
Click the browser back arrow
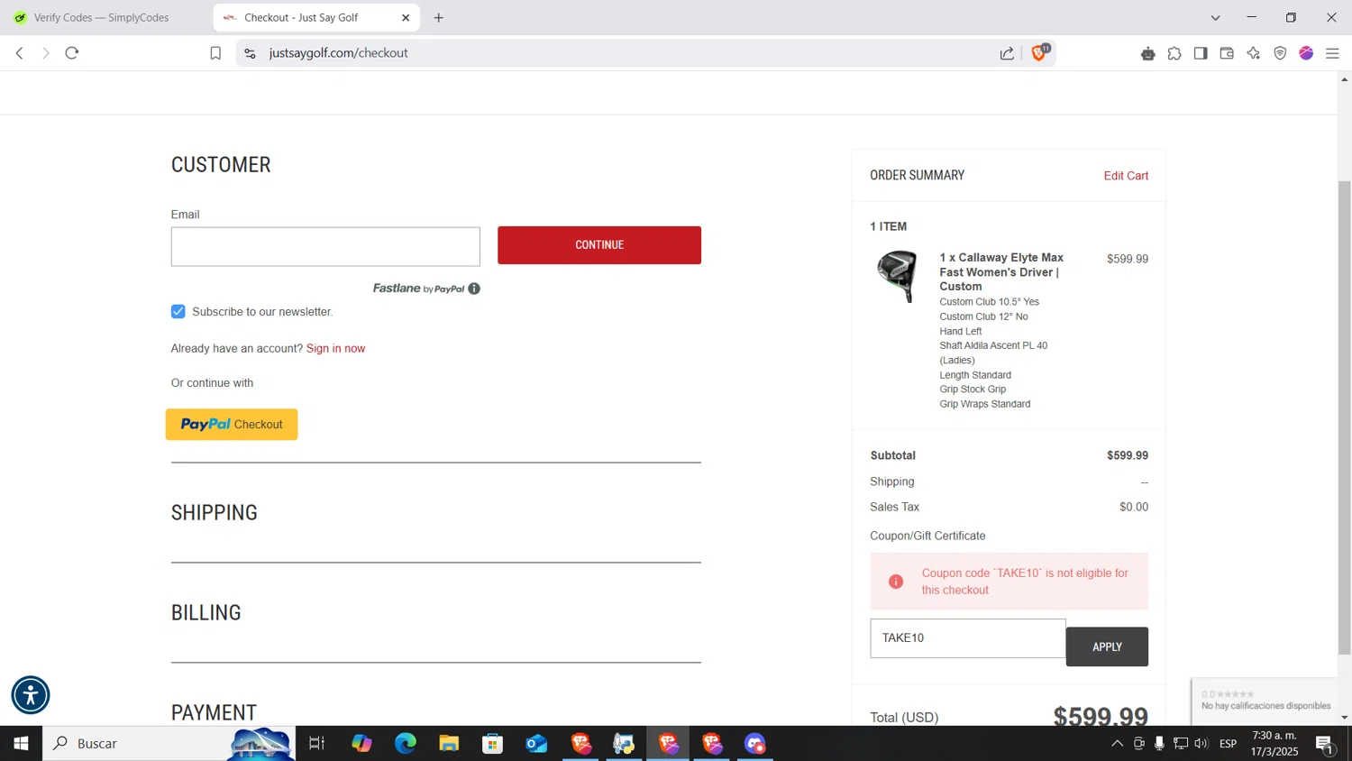[x=19, y=53]
